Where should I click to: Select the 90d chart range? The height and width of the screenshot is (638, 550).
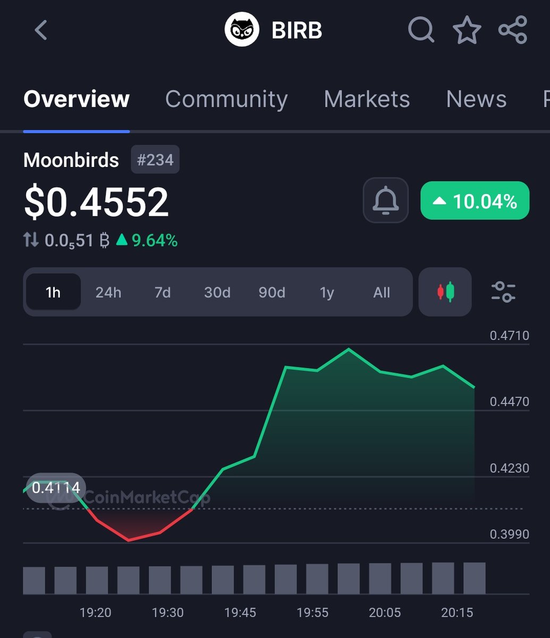tap(272, 292)
